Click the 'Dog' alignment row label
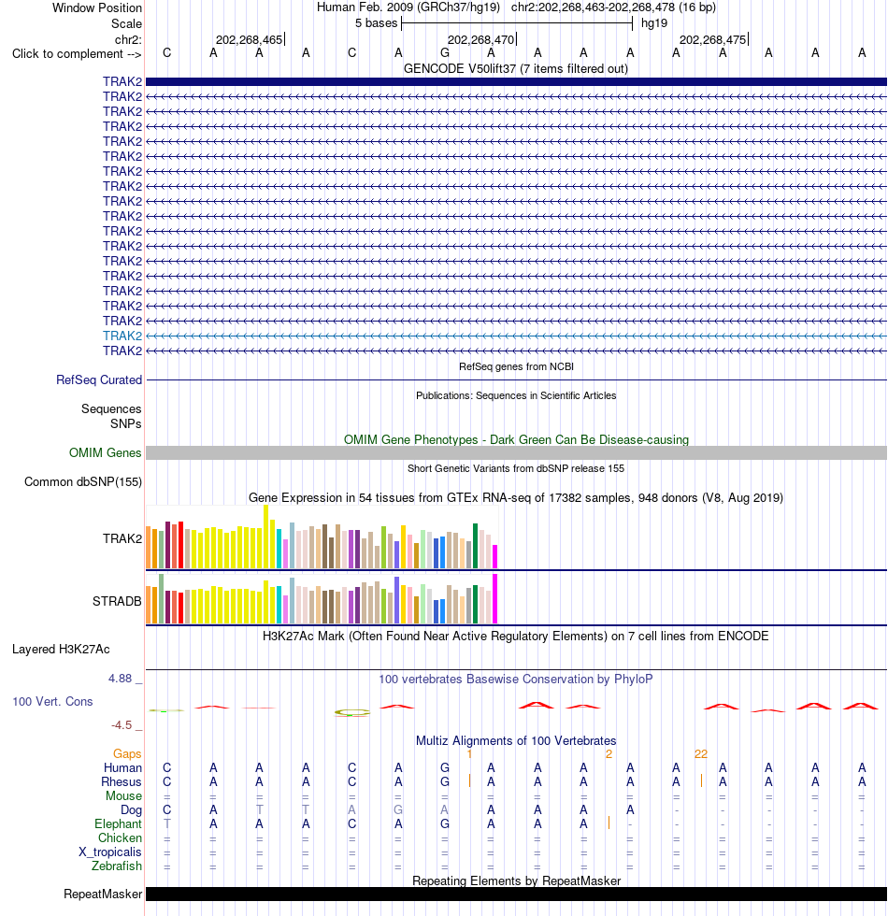Viewport: 888px width, 916px height. (132, 809)
